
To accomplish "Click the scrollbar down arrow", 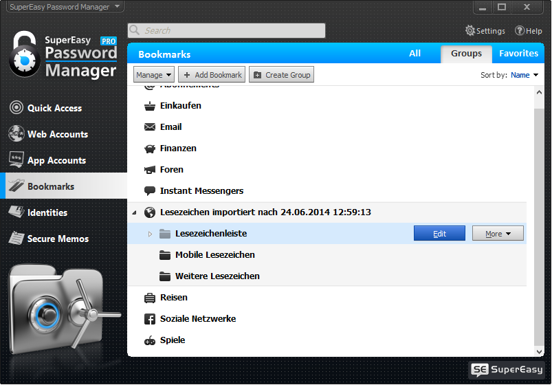I will 539,351.
